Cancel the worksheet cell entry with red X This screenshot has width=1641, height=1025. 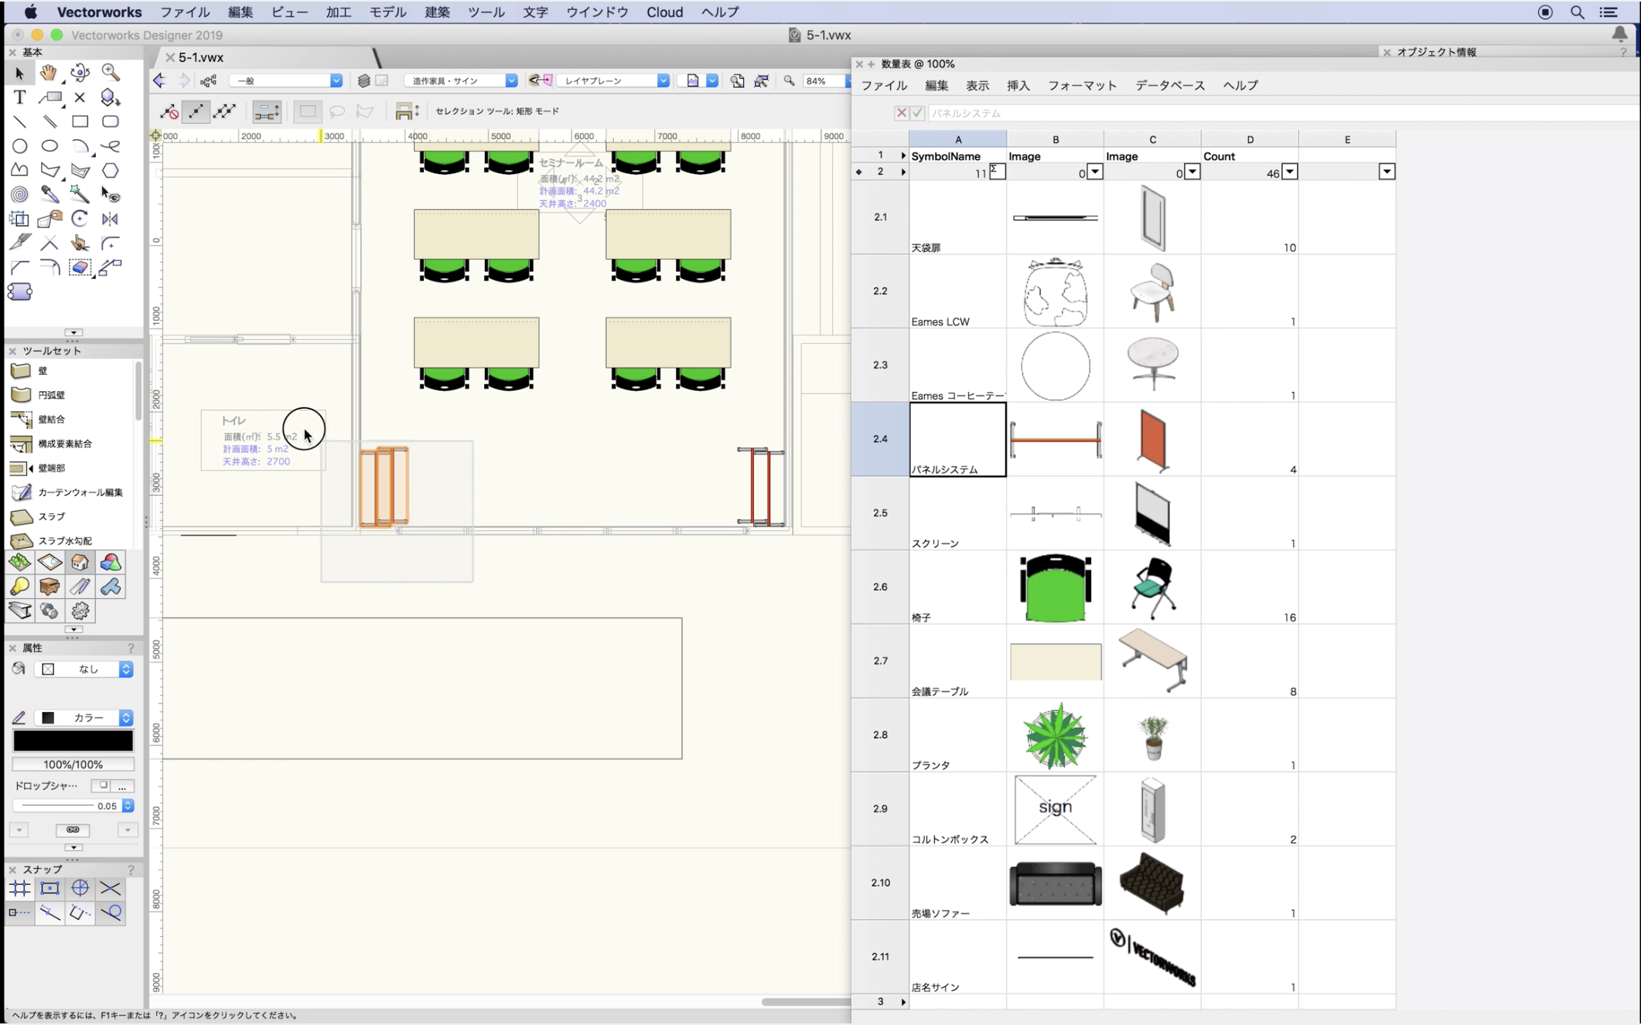click(902, 113)
